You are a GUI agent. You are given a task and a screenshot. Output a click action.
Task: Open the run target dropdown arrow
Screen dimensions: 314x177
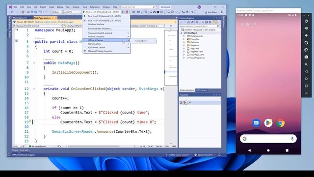pyautogui.click(x=120, y=12)
